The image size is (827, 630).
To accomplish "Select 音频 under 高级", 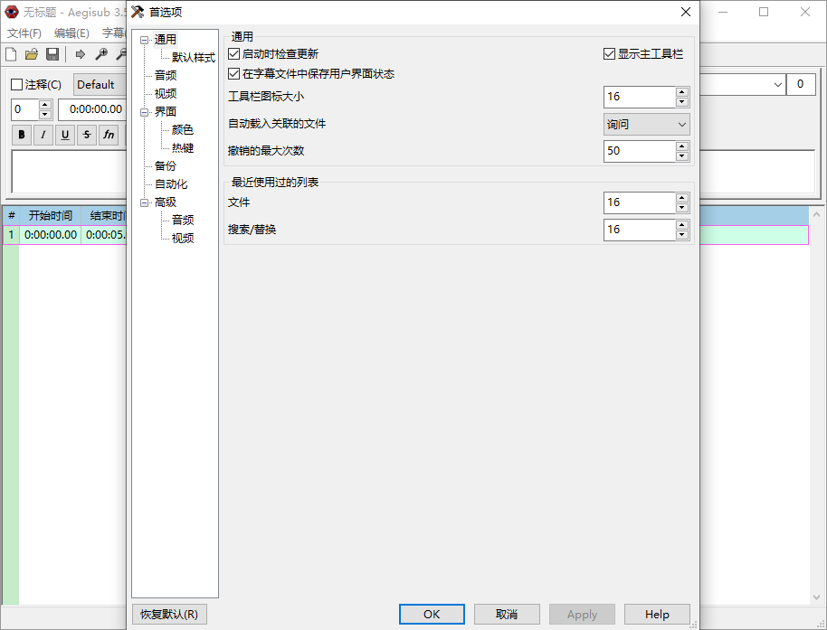I will pyautogui.click(x=183, y=221).
